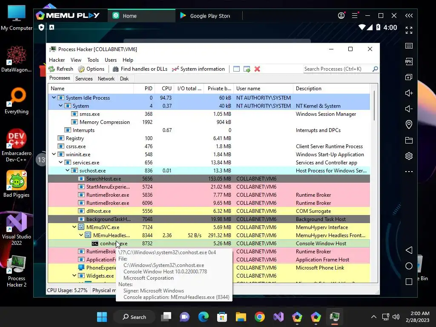Screen dimensions: 436x327
Task: Collapse the MEmuSVC.exe tree node
Action: coord(74,227)
